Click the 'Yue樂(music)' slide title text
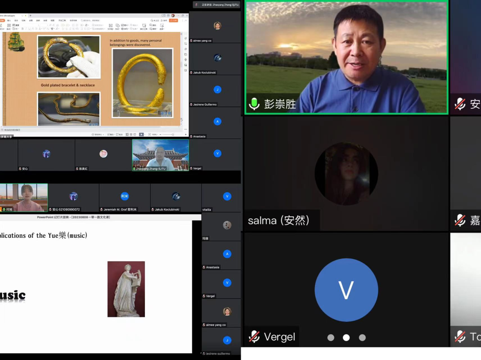Screen dimensions: 481x360 point(67,235)
